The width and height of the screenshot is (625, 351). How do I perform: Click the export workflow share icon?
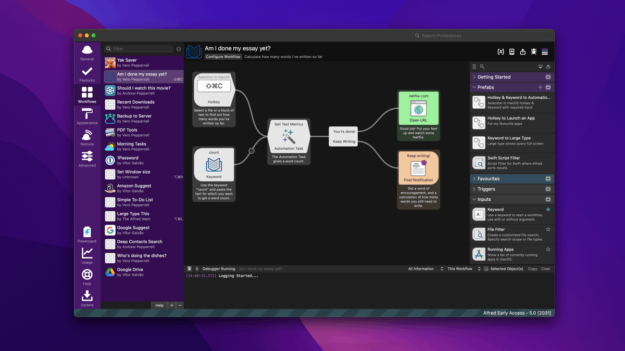(523, 51)
